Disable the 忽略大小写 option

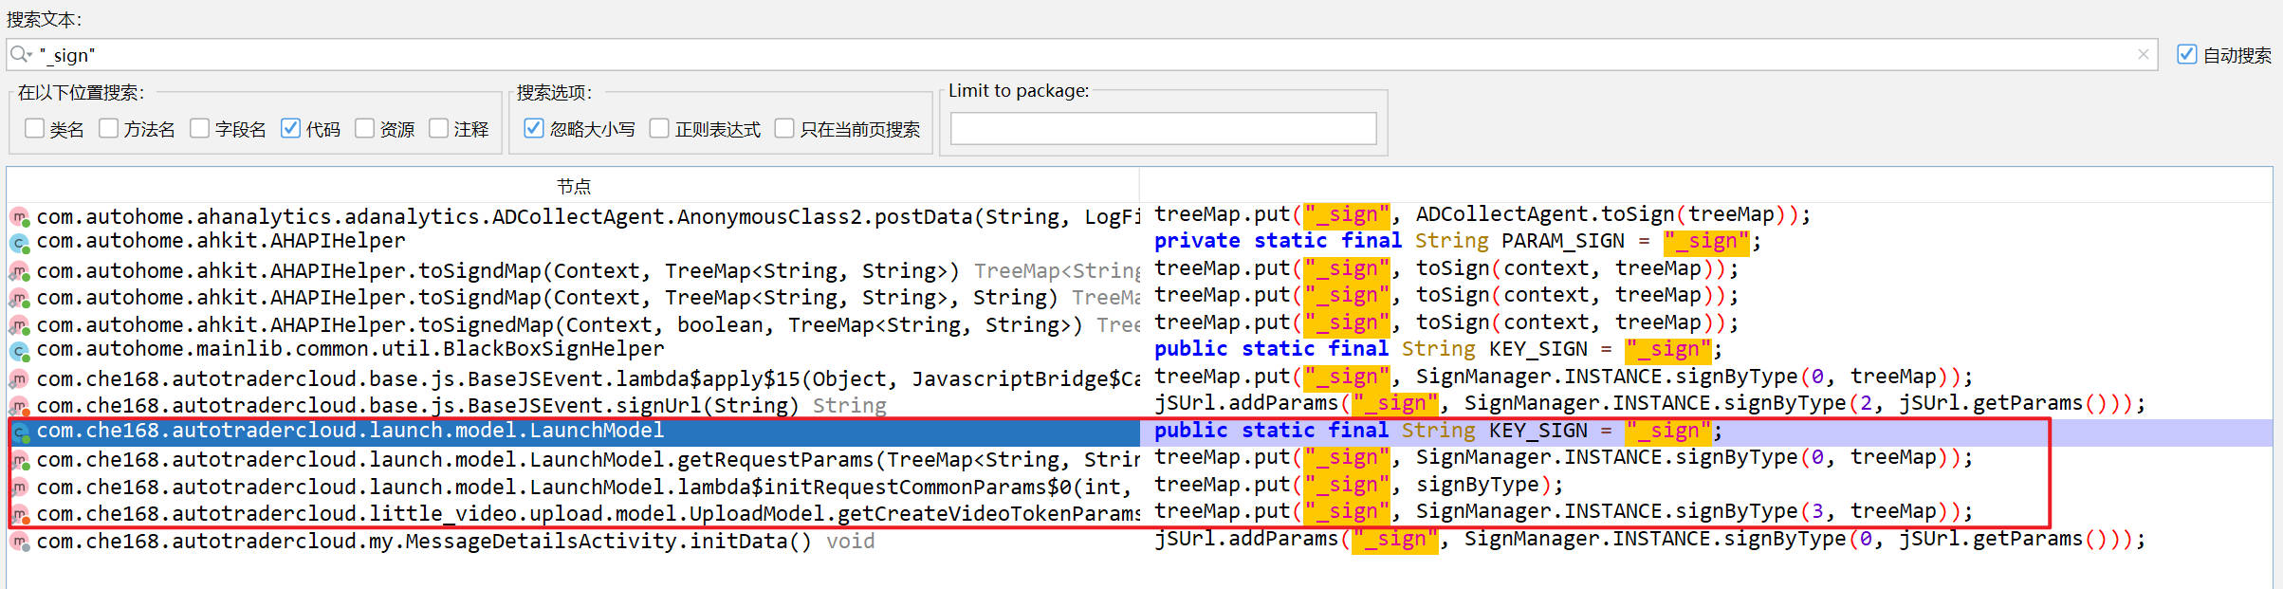[535, 128]
